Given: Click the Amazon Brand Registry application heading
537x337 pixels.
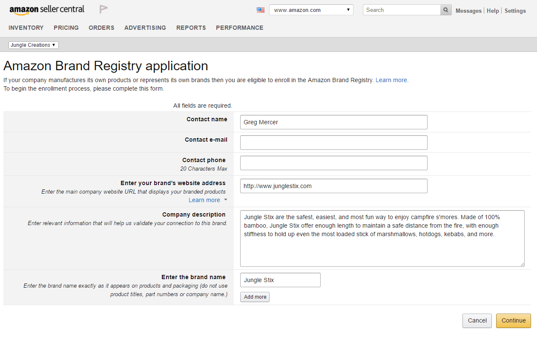Looking at the screenshot, I should tap(106, 66).
